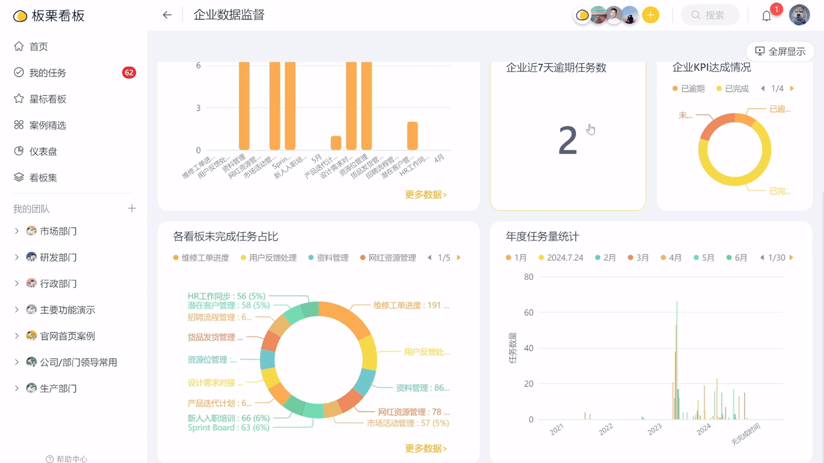The width and height of the screenshot is (824, 463).
Task: Open 首页 in the sidebar
Action: coord(39,46)
